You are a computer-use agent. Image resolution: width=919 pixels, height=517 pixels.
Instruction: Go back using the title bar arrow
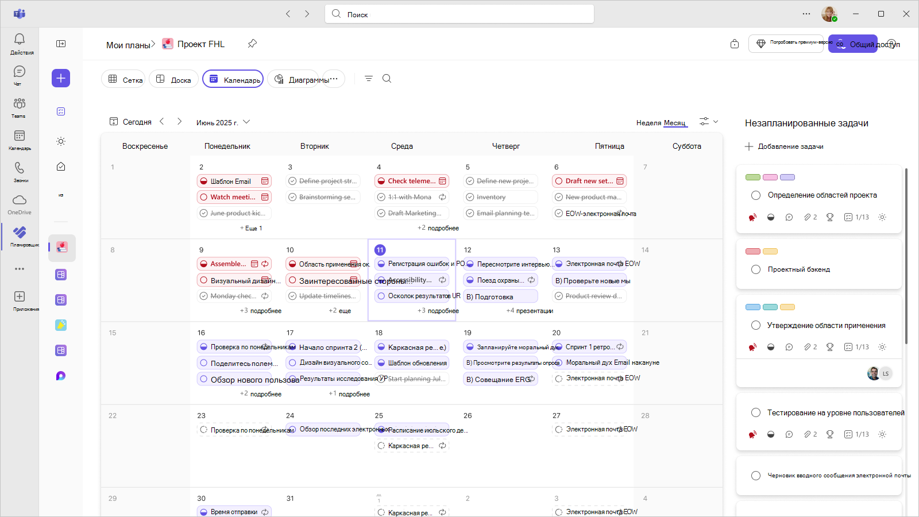click(x=288, y=14)
